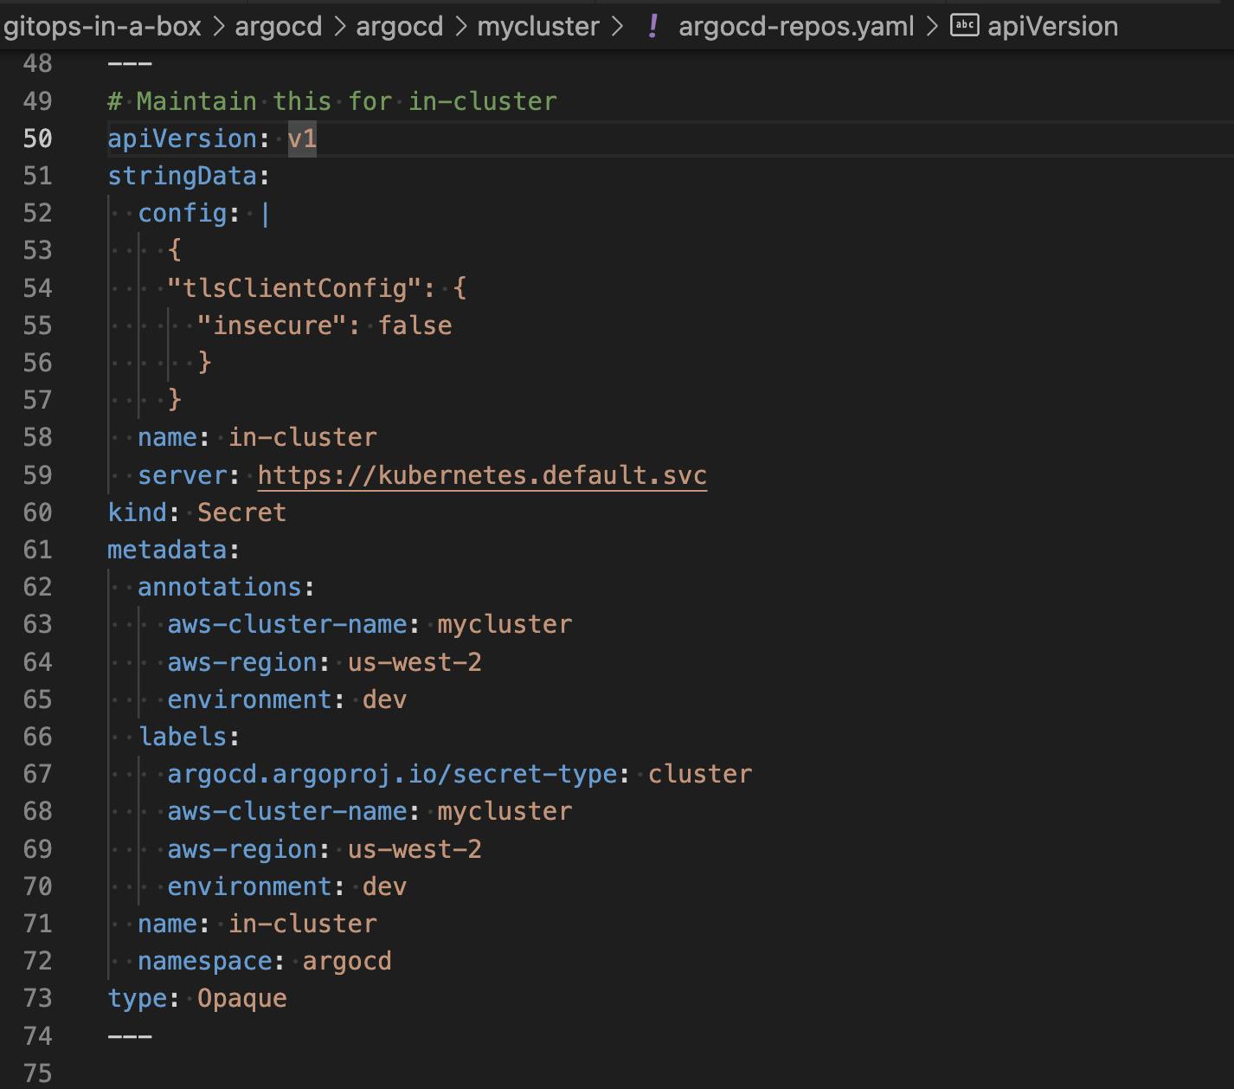
Task: Open the https://kubernetes.default.svc link
Action: (482, 475)
